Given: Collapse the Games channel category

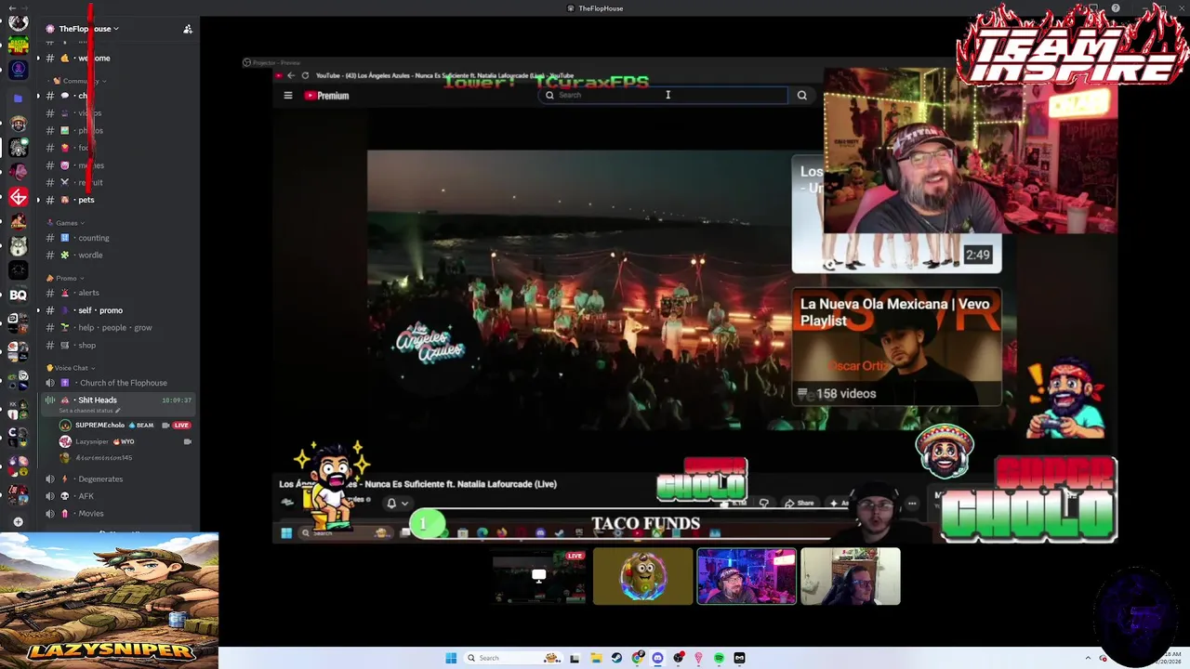Looking at the screenshot, I should [x=66, y=223].
